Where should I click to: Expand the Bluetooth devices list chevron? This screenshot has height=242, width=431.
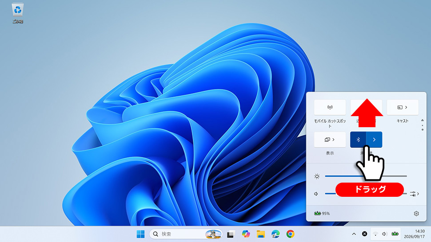tap(374, 140)
